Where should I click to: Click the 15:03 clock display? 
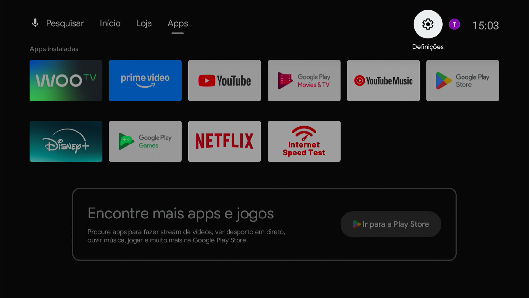point(485,26)
